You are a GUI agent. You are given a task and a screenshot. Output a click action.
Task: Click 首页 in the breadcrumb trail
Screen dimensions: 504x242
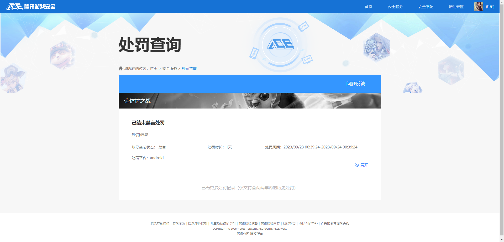153,68
